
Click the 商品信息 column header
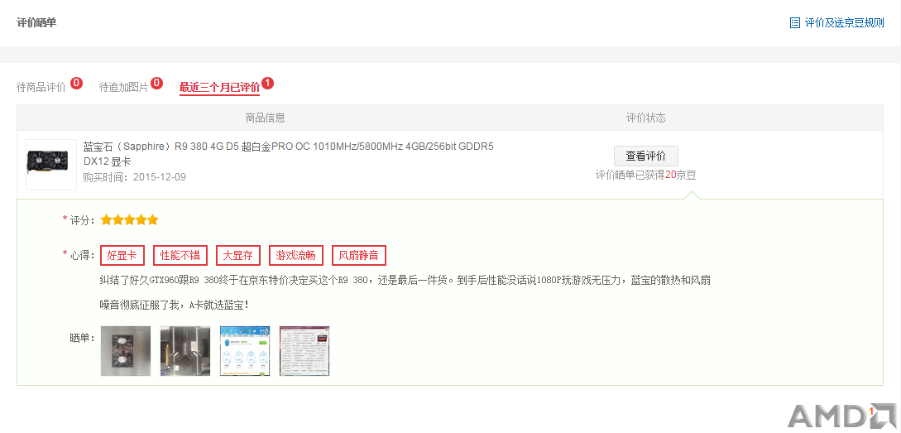coord(265,118)
